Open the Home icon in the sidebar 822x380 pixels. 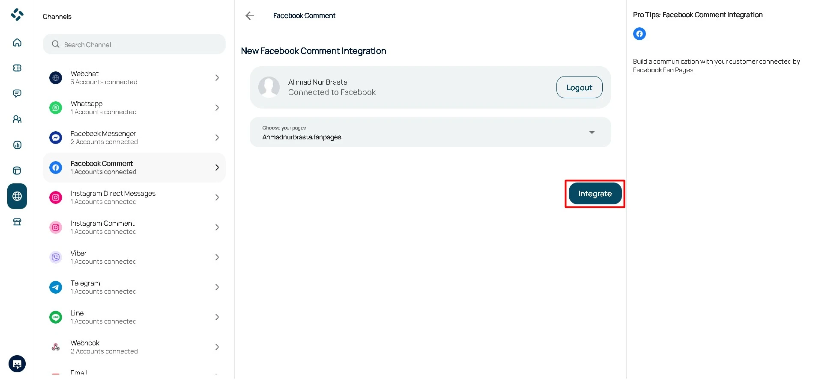point(17,42)
